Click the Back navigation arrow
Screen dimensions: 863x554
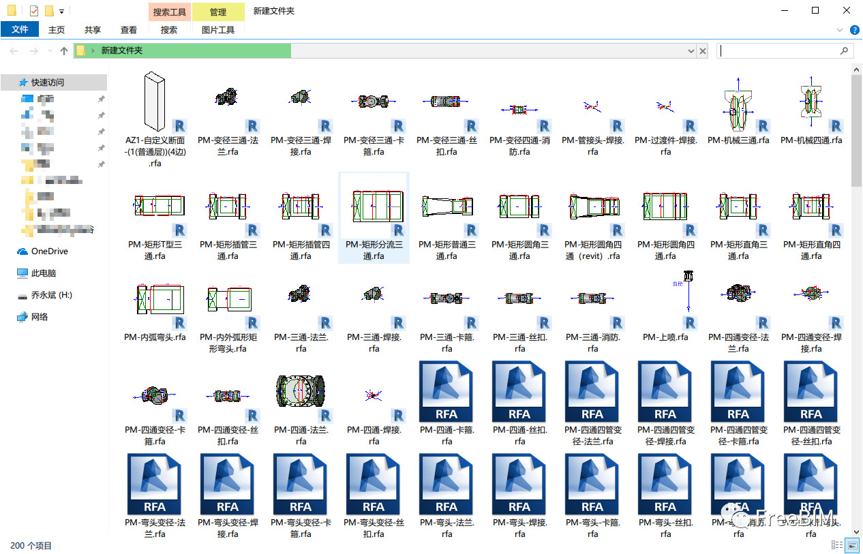[x=14, y=51]
